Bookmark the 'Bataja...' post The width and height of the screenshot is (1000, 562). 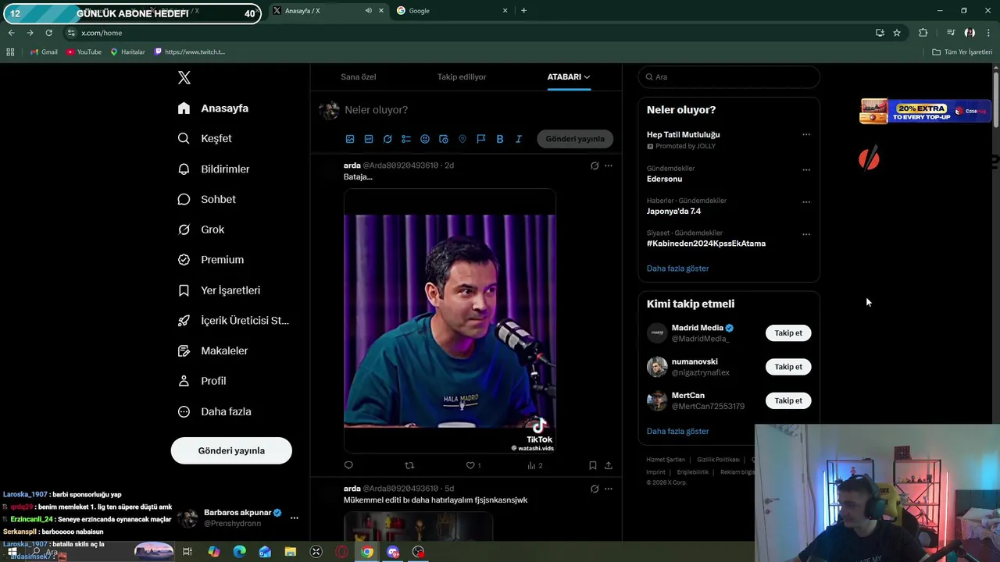click(x=593, y=465)
